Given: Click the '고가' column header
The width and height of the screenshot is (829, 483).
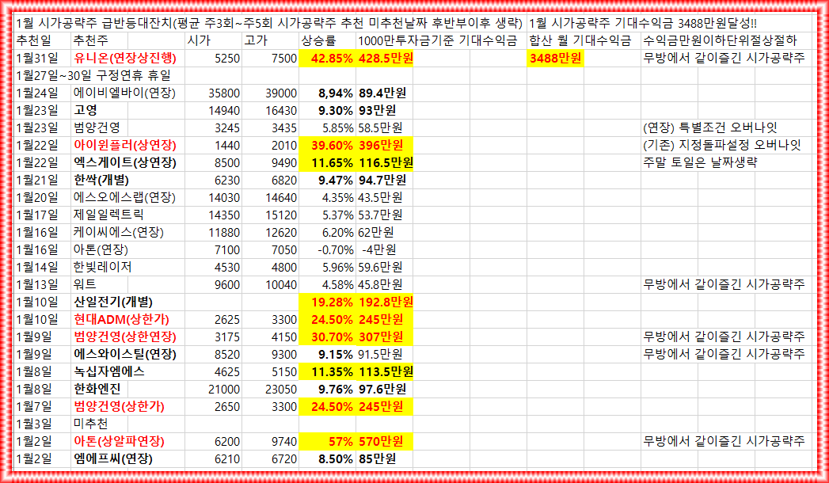Looking at the screenshot, I should (256, 40).
